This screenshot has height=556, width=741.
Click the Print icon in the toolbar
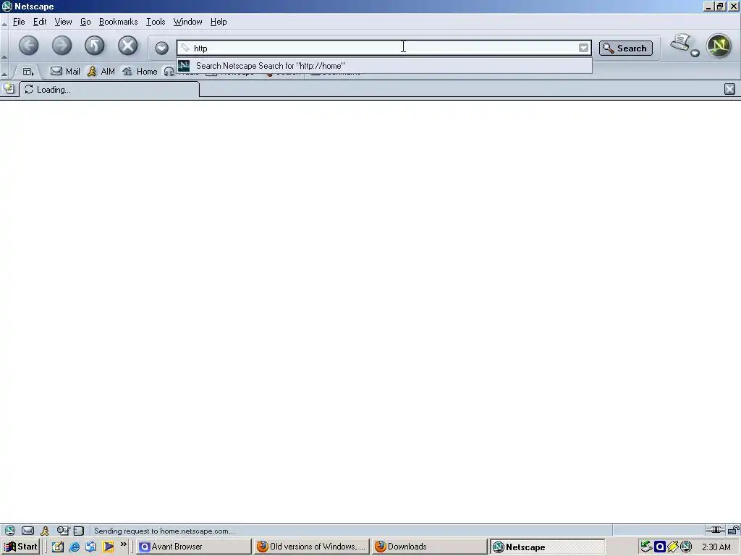pos(680,43)
